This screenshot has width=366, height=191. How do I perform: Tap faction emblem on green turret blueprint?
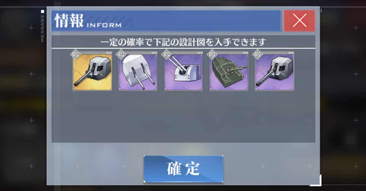[x=212, y=55]
